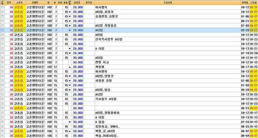258x138 pixels.
Task: Click the blue down arrow in the 시원한 조망 row
Action: 70,81
